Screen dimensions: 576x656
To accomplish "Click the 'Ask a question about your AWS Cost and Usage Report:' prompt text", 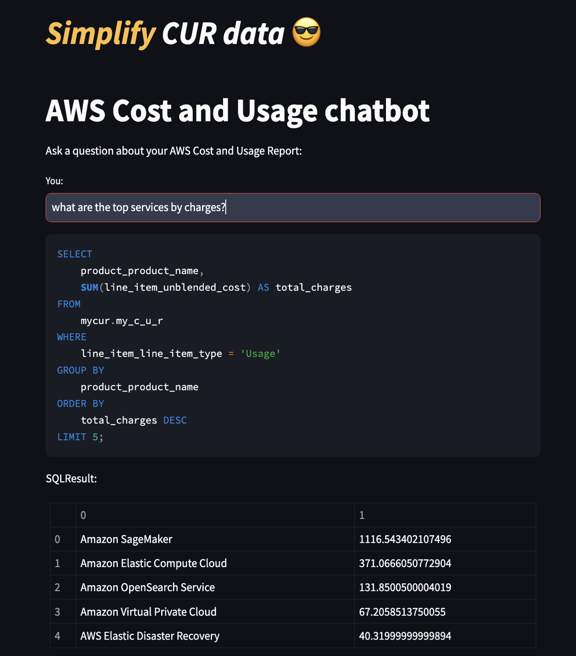I will coord(174,150).
